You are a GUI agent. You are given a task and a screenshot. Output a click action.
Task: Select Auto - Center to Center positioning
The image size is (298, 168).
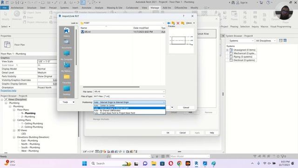(129, 105)
